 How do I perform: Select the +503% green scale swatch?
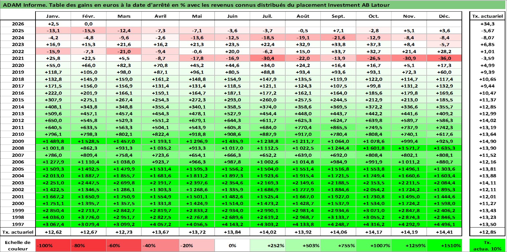click(303, 245)
